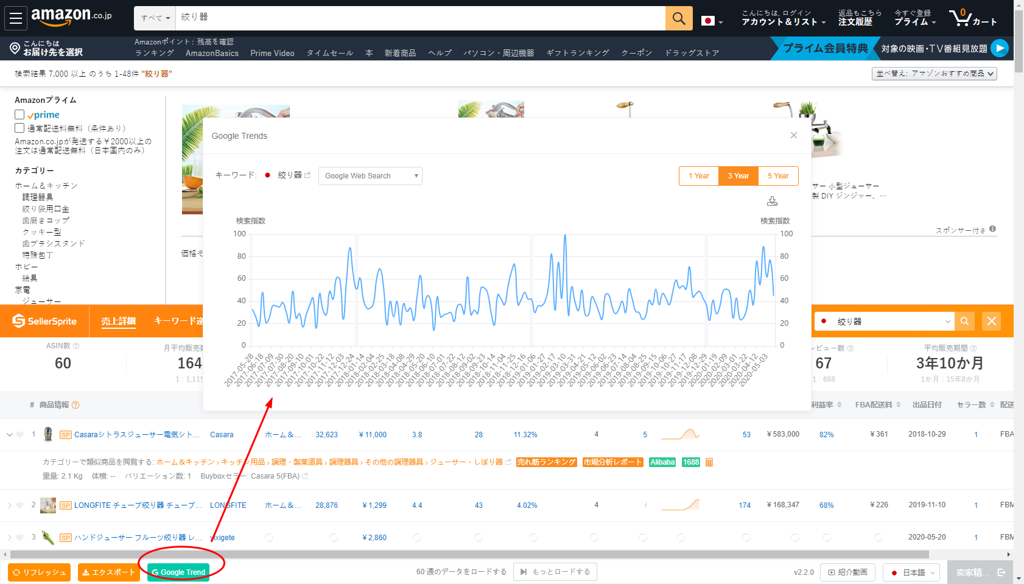Click the エクスポート export button

click(108, 572)
